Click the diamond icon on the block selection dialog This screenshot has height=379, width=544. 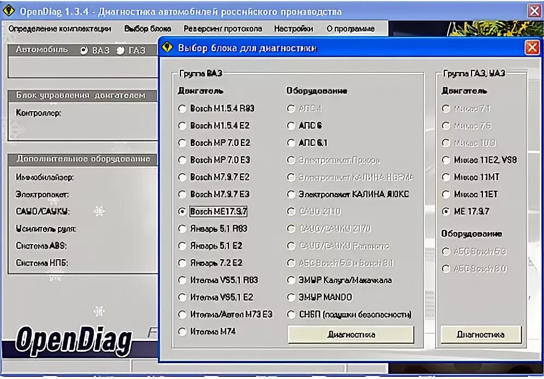(x=168, y=47)
